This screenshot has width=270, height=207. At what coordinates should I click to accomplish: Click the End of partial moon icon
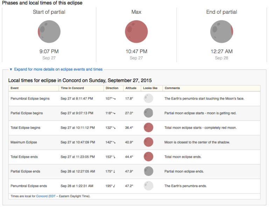222,31
